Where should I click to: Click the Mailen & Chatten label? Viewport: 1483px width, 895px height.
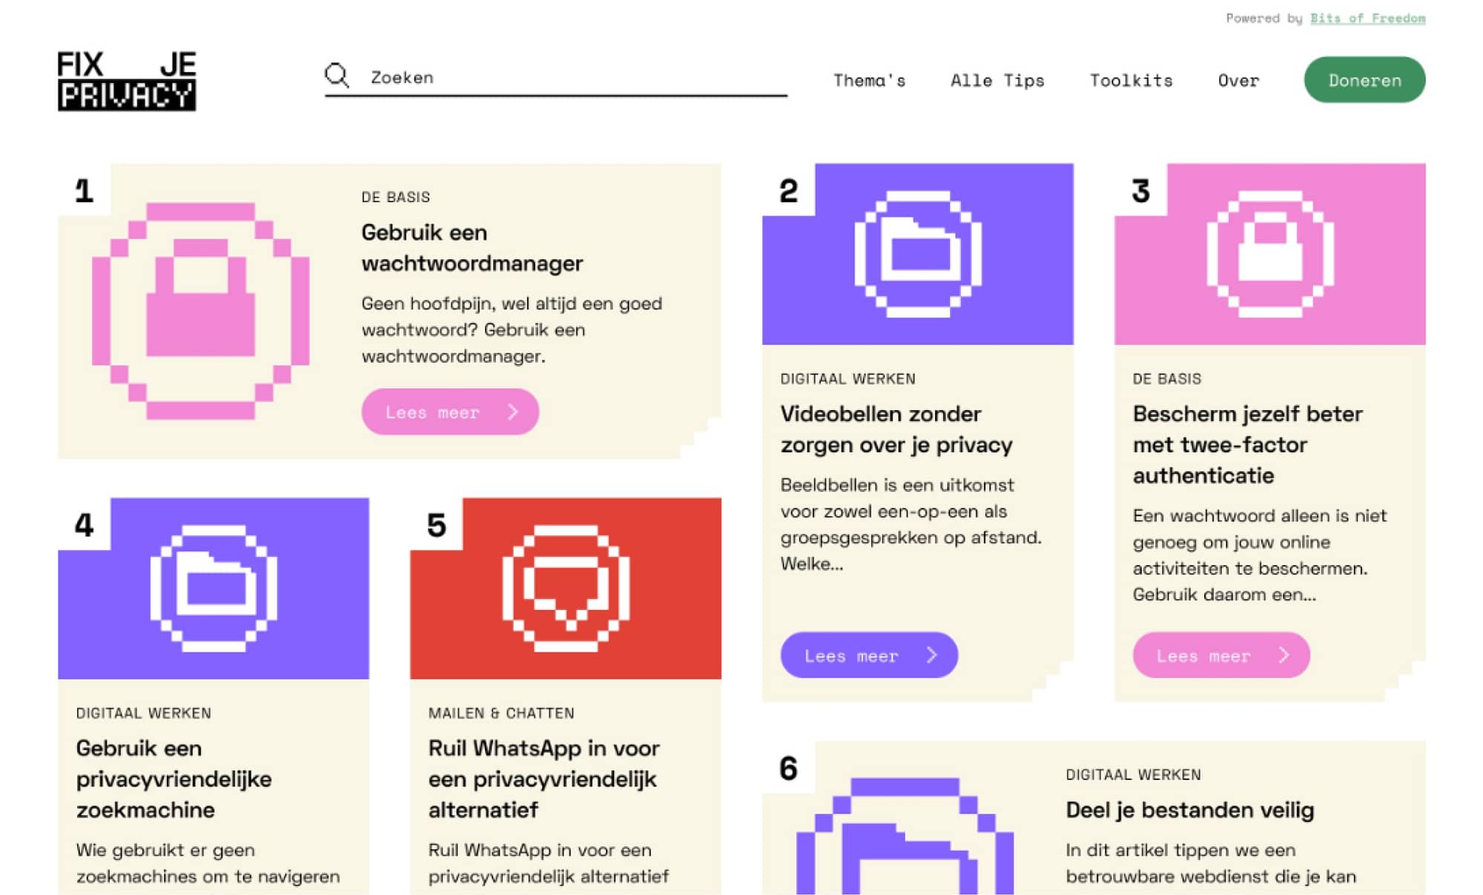501,713
